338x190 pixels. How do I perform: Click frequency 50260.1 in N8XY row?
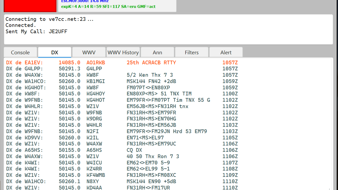[x=69, y=182]
